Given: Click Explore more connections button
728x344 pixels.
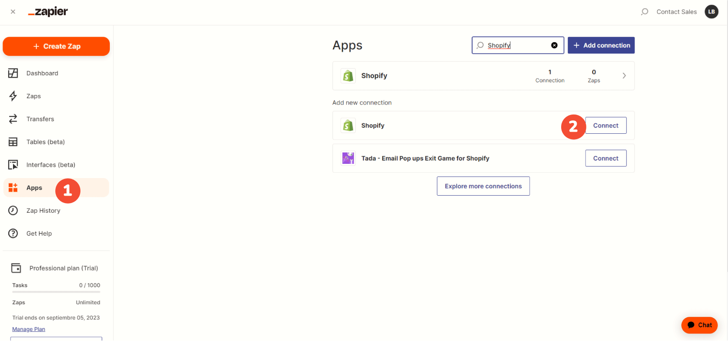Looking at the screenshot, I should pos(483,186).
